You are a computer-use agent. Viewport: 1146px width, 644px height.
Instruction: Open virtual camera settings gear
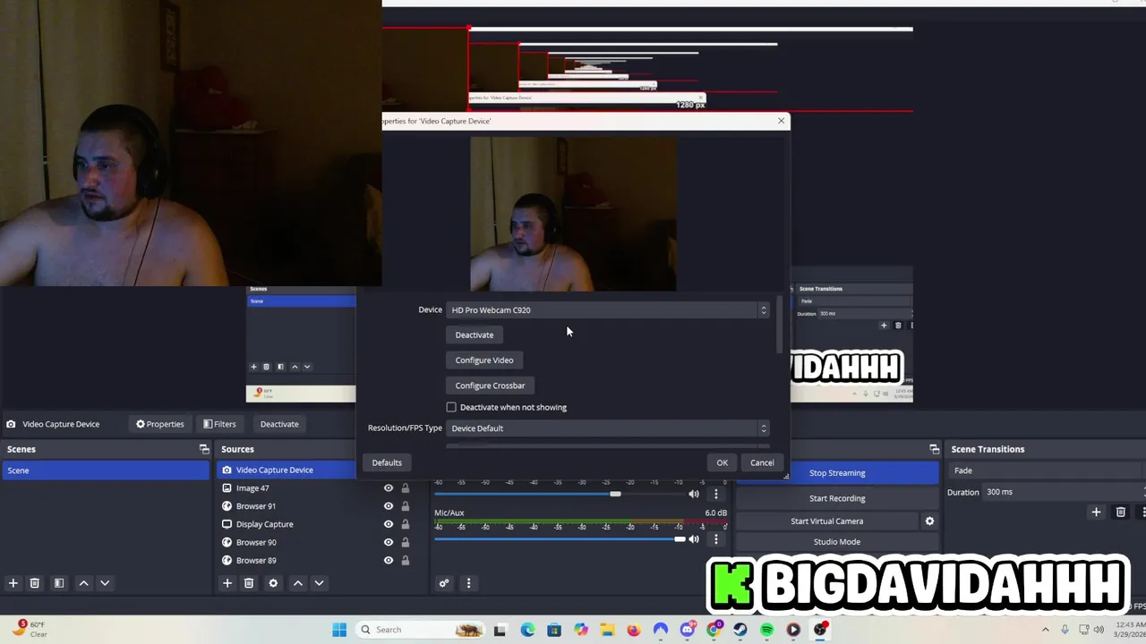929,521
